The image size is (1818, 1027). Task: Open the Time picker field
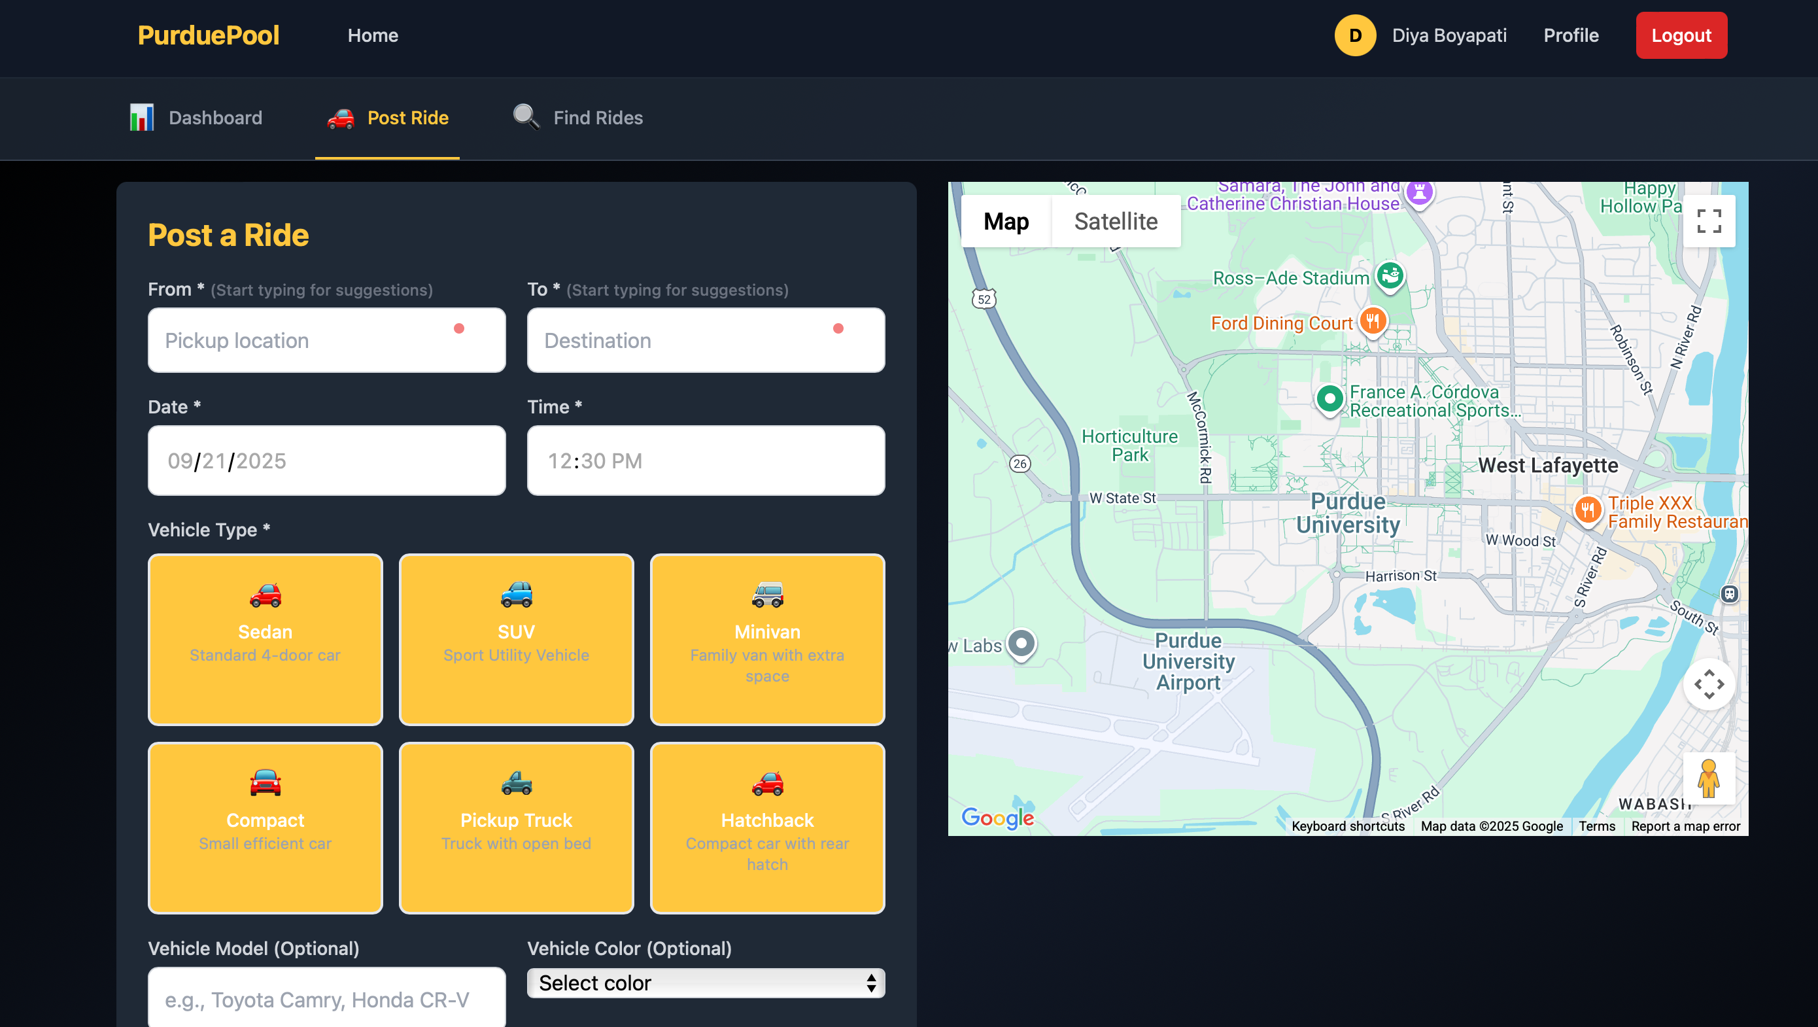[x=706, y=461]
